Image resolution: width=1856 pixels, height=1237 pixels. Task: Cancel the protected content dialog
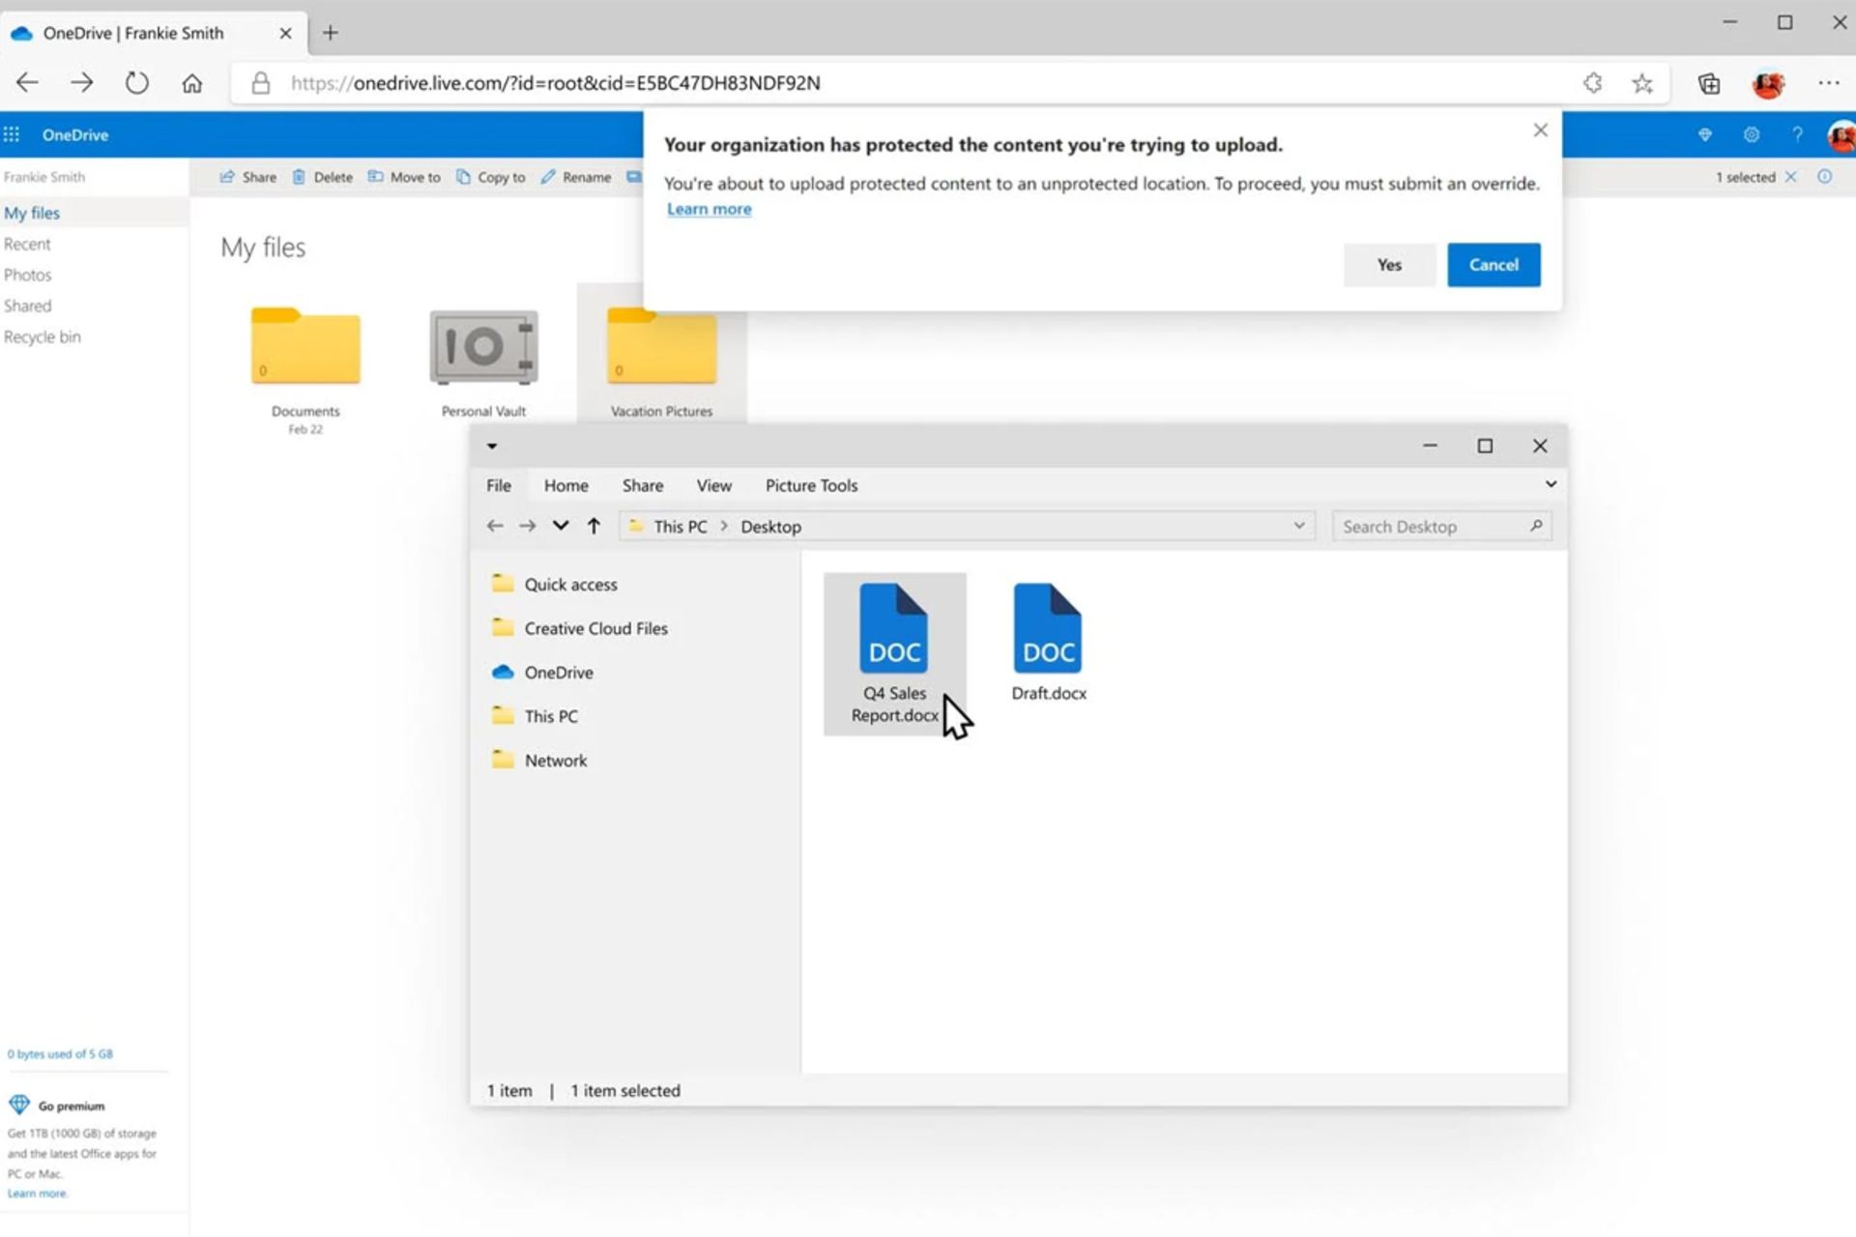1493,264
